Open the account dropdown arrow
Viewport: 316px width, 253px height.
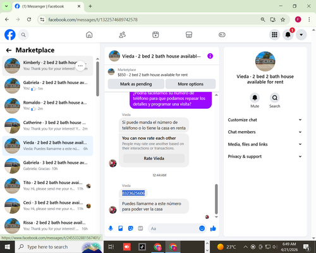point(301,35)
